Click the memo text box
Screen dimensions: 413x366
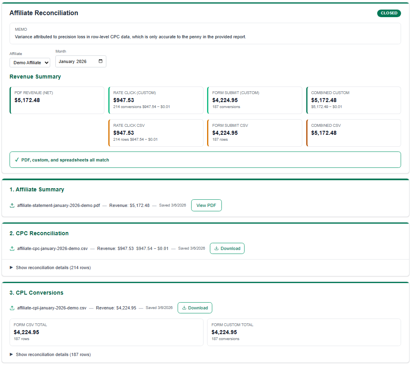point(205,33)
